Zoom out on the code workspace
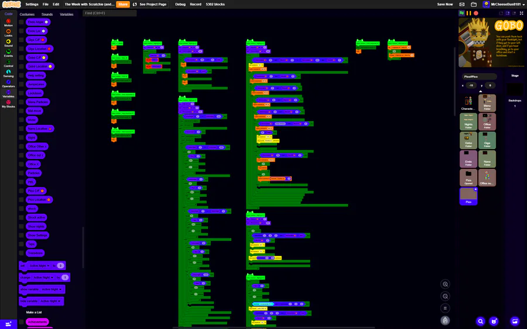527x329 pixels. click(x=445, y=296)
